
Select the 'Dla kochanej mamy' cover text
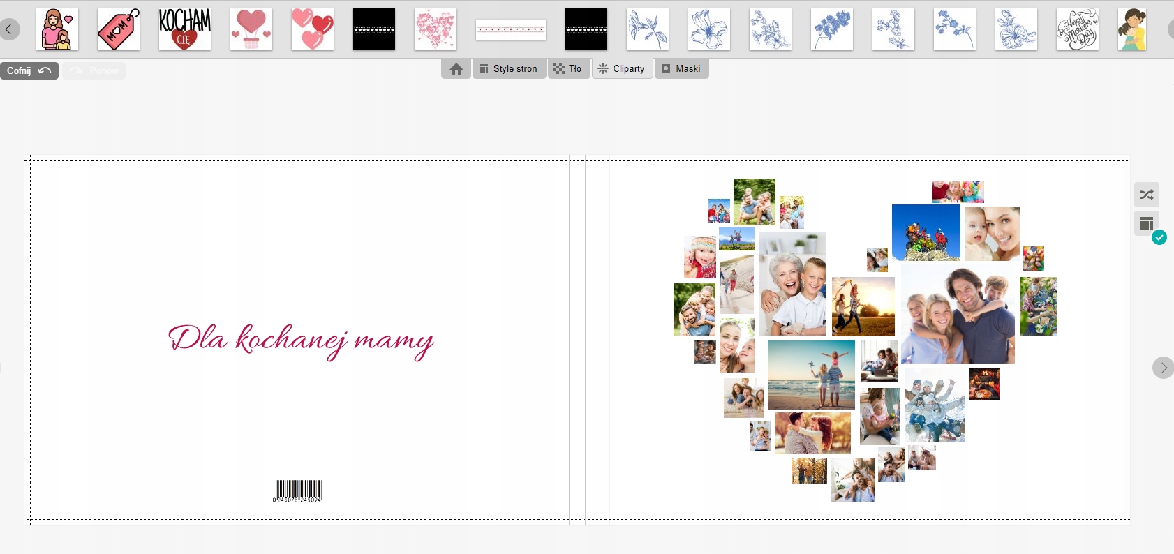click(x=301, y=341)
